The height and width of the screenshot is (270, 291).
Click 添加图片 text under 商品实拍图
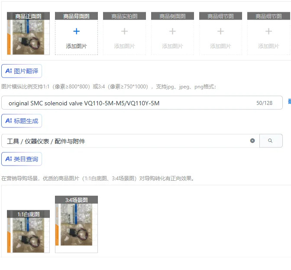click(124, 46)
